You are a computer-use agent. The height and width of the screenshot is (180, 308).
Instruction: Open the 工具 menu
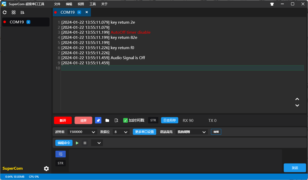pos(93,4)
